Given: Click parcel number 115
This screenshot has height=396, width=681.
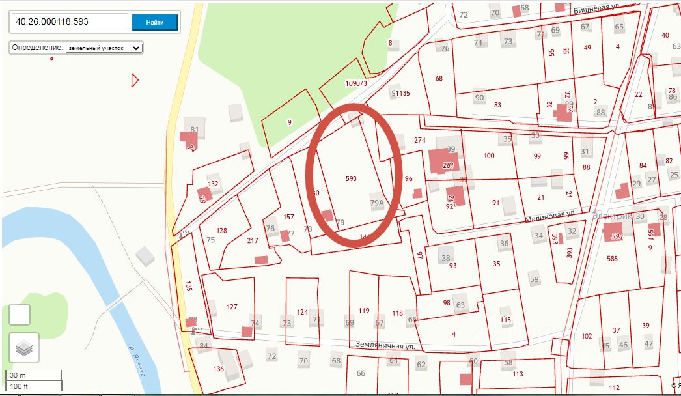Looking at the screenshot, I should point(505,320).
